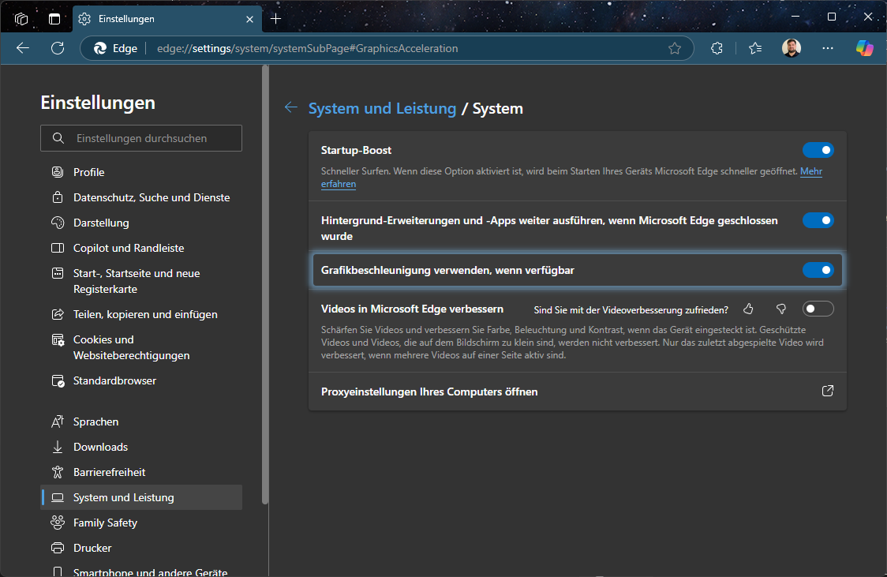Turn off Grafikbeschleunigung verwenden toggle
The image size is (887, 577).
pos(818,270)
